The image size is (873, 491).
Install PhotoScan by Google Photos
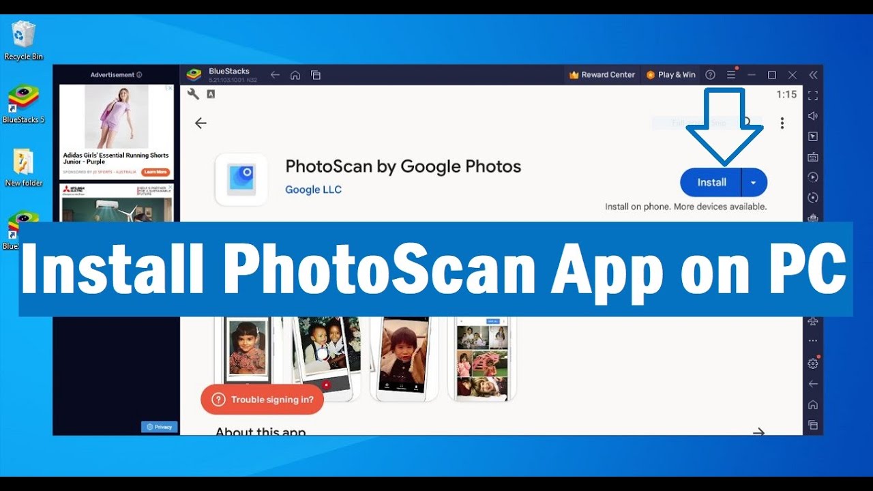pos(711,183)
